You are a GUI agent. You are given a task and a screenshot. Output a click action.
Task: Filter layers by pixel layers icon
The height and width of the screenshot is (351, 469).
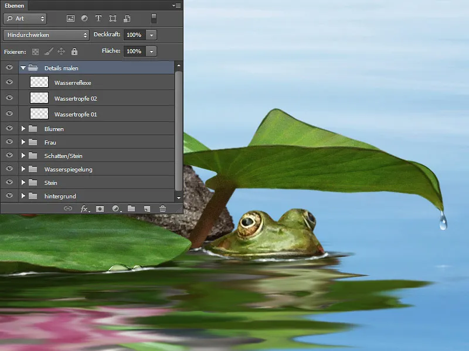70,19
